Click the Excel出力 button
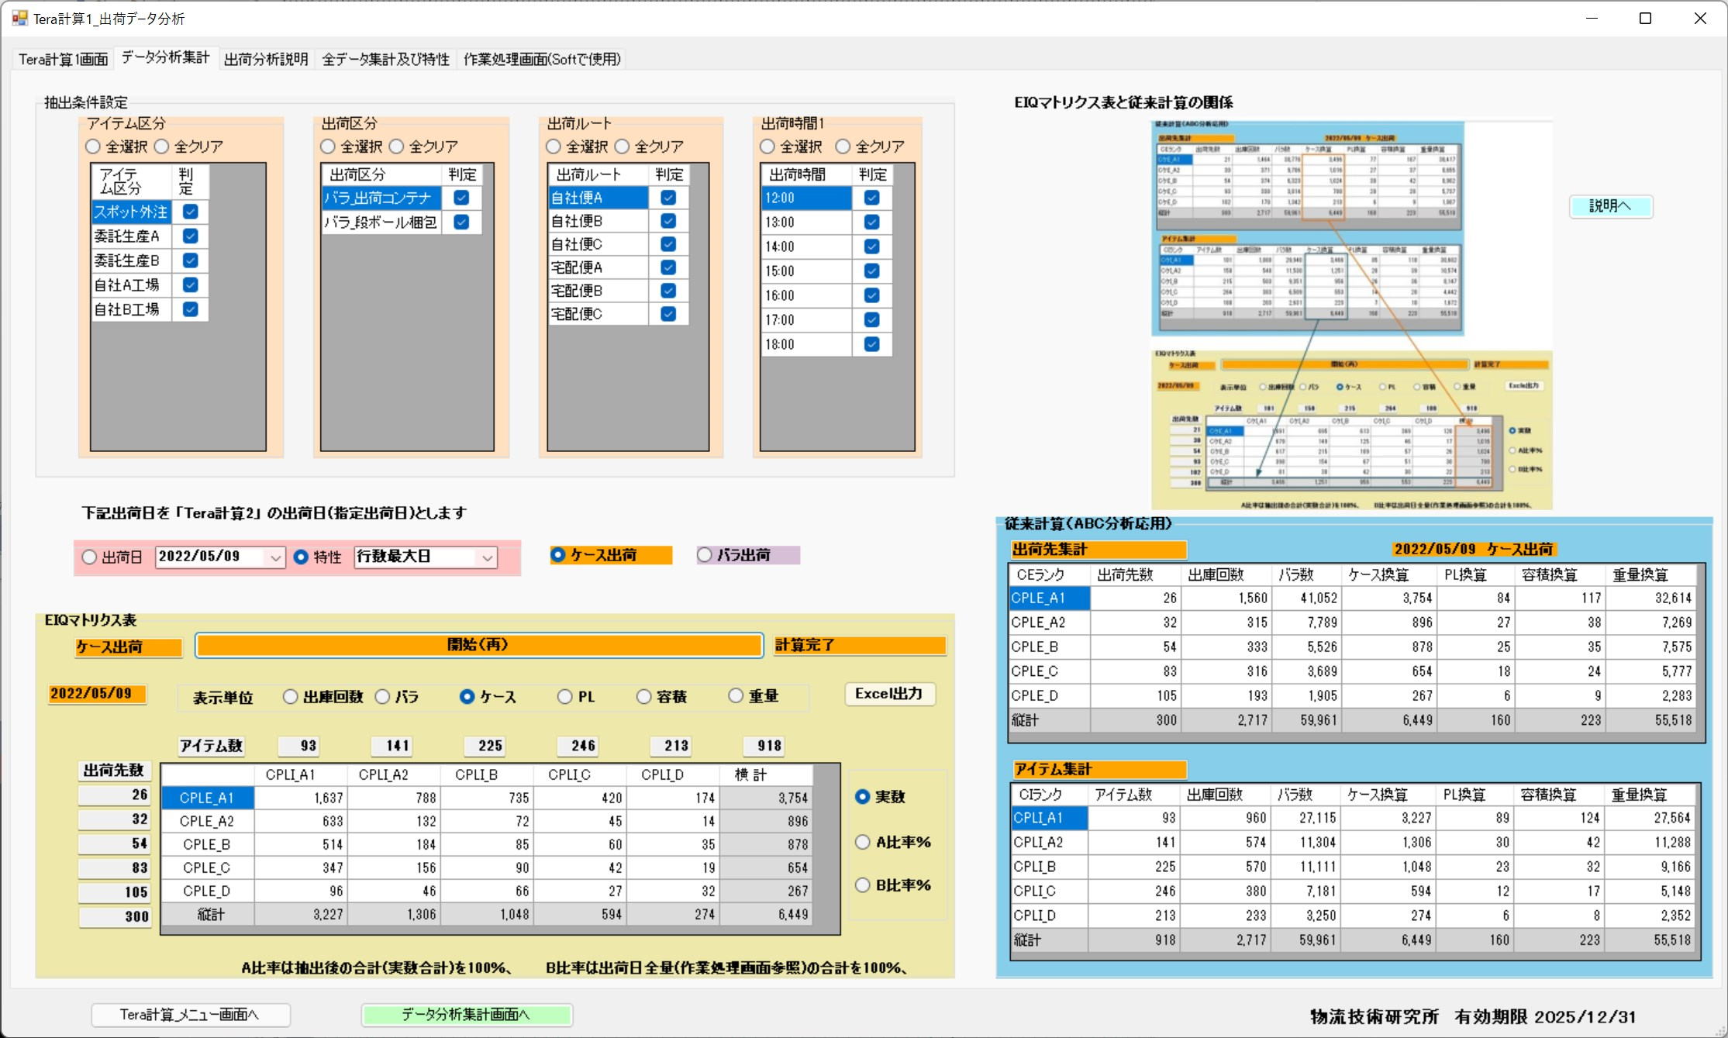Image resolution: width=1728 pixels, height=1038 pixels. 889,694
